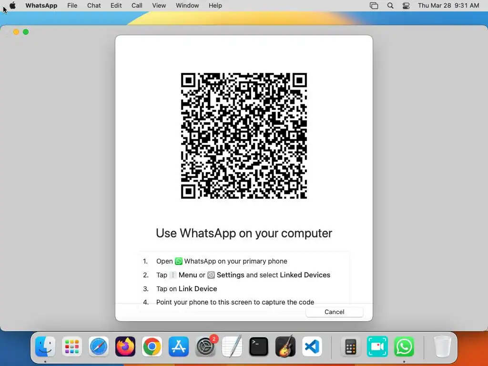Screen dimensions: 488x366
Task: Open the Apple menu
Action: click(x=12, y=6)
